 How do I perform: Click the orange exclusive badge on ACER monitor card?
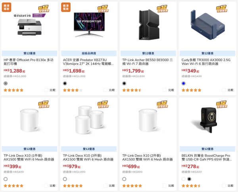point(66,7)
